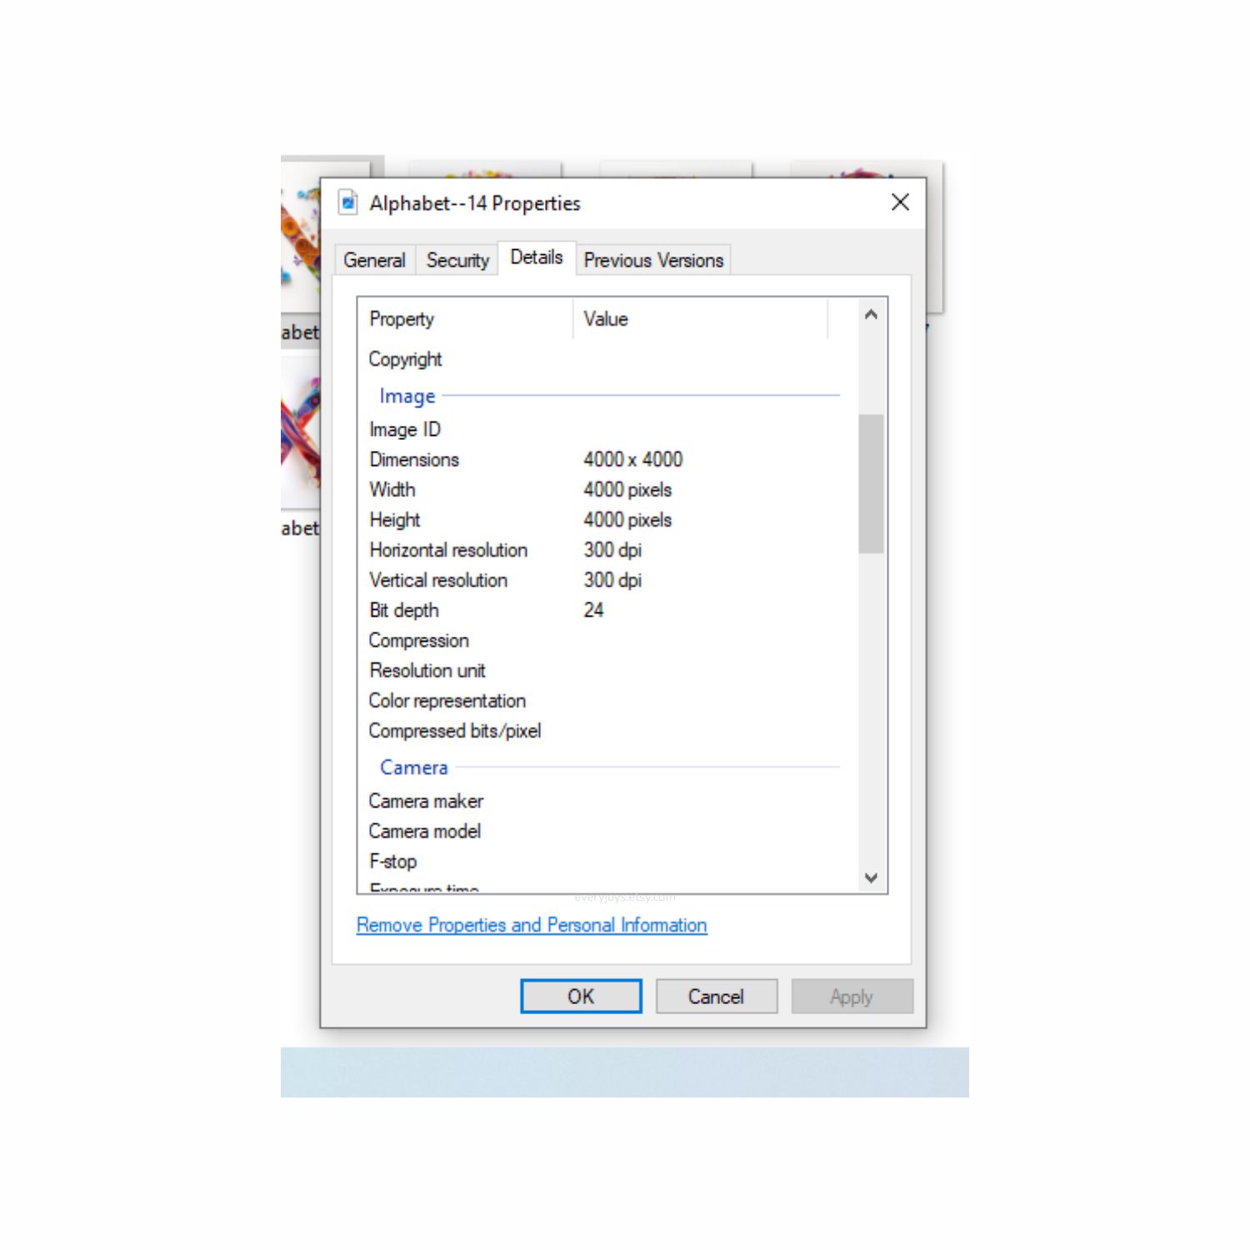
Task: Select the Compression property row
Action: point(600,640)
